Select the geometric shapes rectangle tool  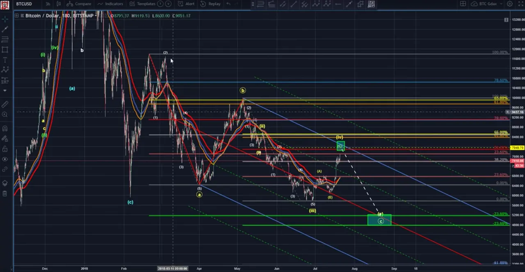(x=5, y=49)
